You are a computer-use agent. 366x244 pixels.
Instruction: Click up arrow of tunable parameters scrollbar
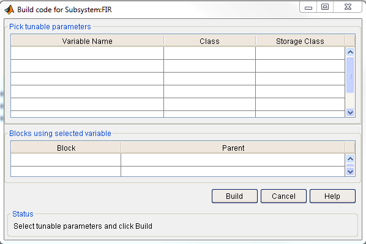[350, 52]
